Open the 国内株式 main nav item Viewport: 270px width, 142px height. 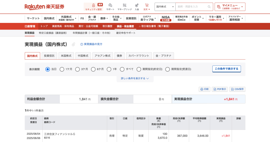(49, 18)
